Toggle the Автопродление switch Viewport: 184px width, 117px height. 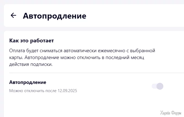[x=157, y=86]
